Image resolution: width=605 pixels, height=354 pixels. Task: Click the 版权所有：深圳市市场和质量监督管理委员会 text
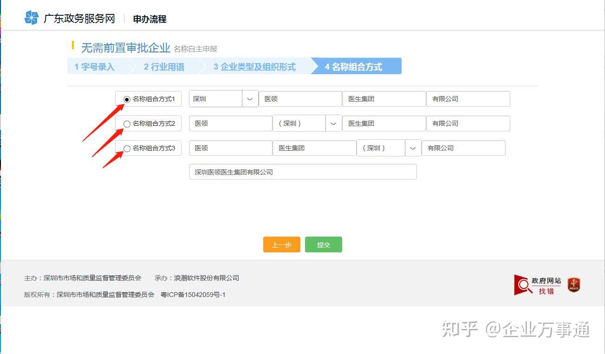[x=89, y=295]
